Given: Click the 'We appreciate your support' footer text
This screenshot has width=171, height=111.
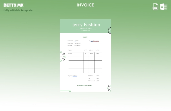Looking at the screenshot, I should (85, 85).
